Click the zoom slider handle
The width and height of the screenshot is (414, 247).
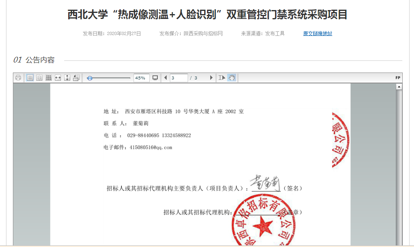point(90,78)
